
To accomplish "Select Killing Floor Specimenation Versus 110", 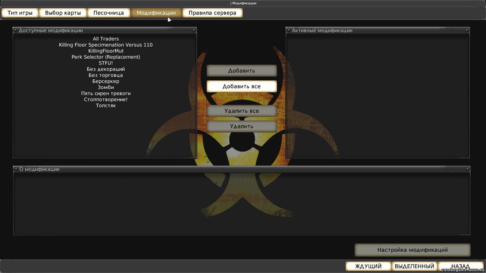I will pos(106,45).
